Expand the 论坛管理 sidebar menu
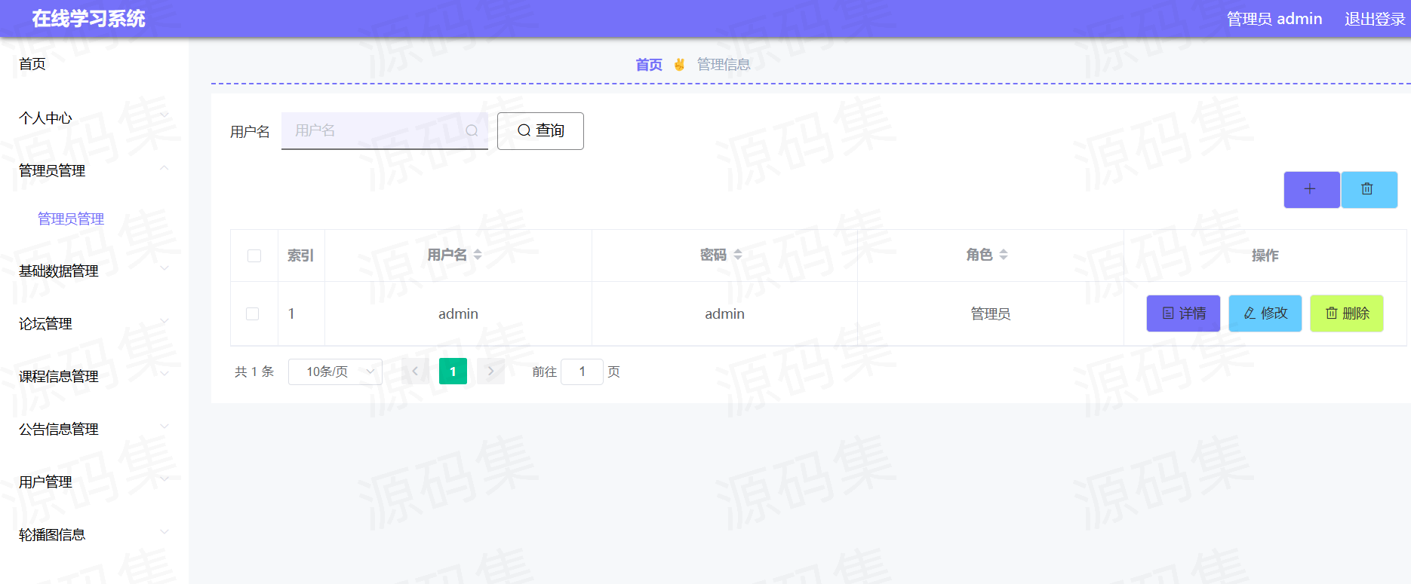This screenshot has width=1411, height=584. coord(94,323)
